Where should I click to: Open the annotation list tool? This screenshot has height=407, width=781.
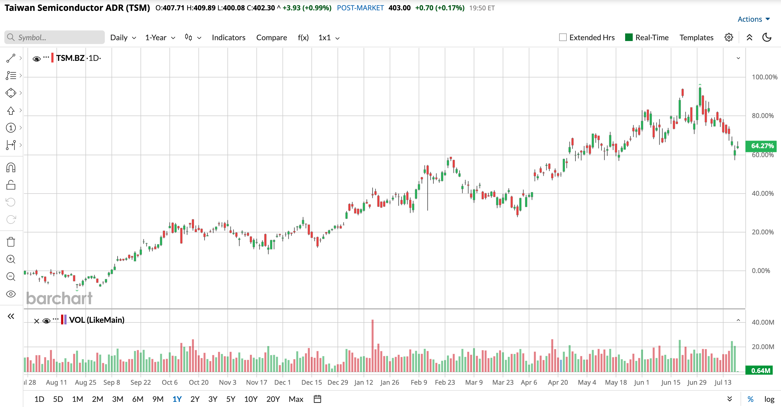coord(11,75)
